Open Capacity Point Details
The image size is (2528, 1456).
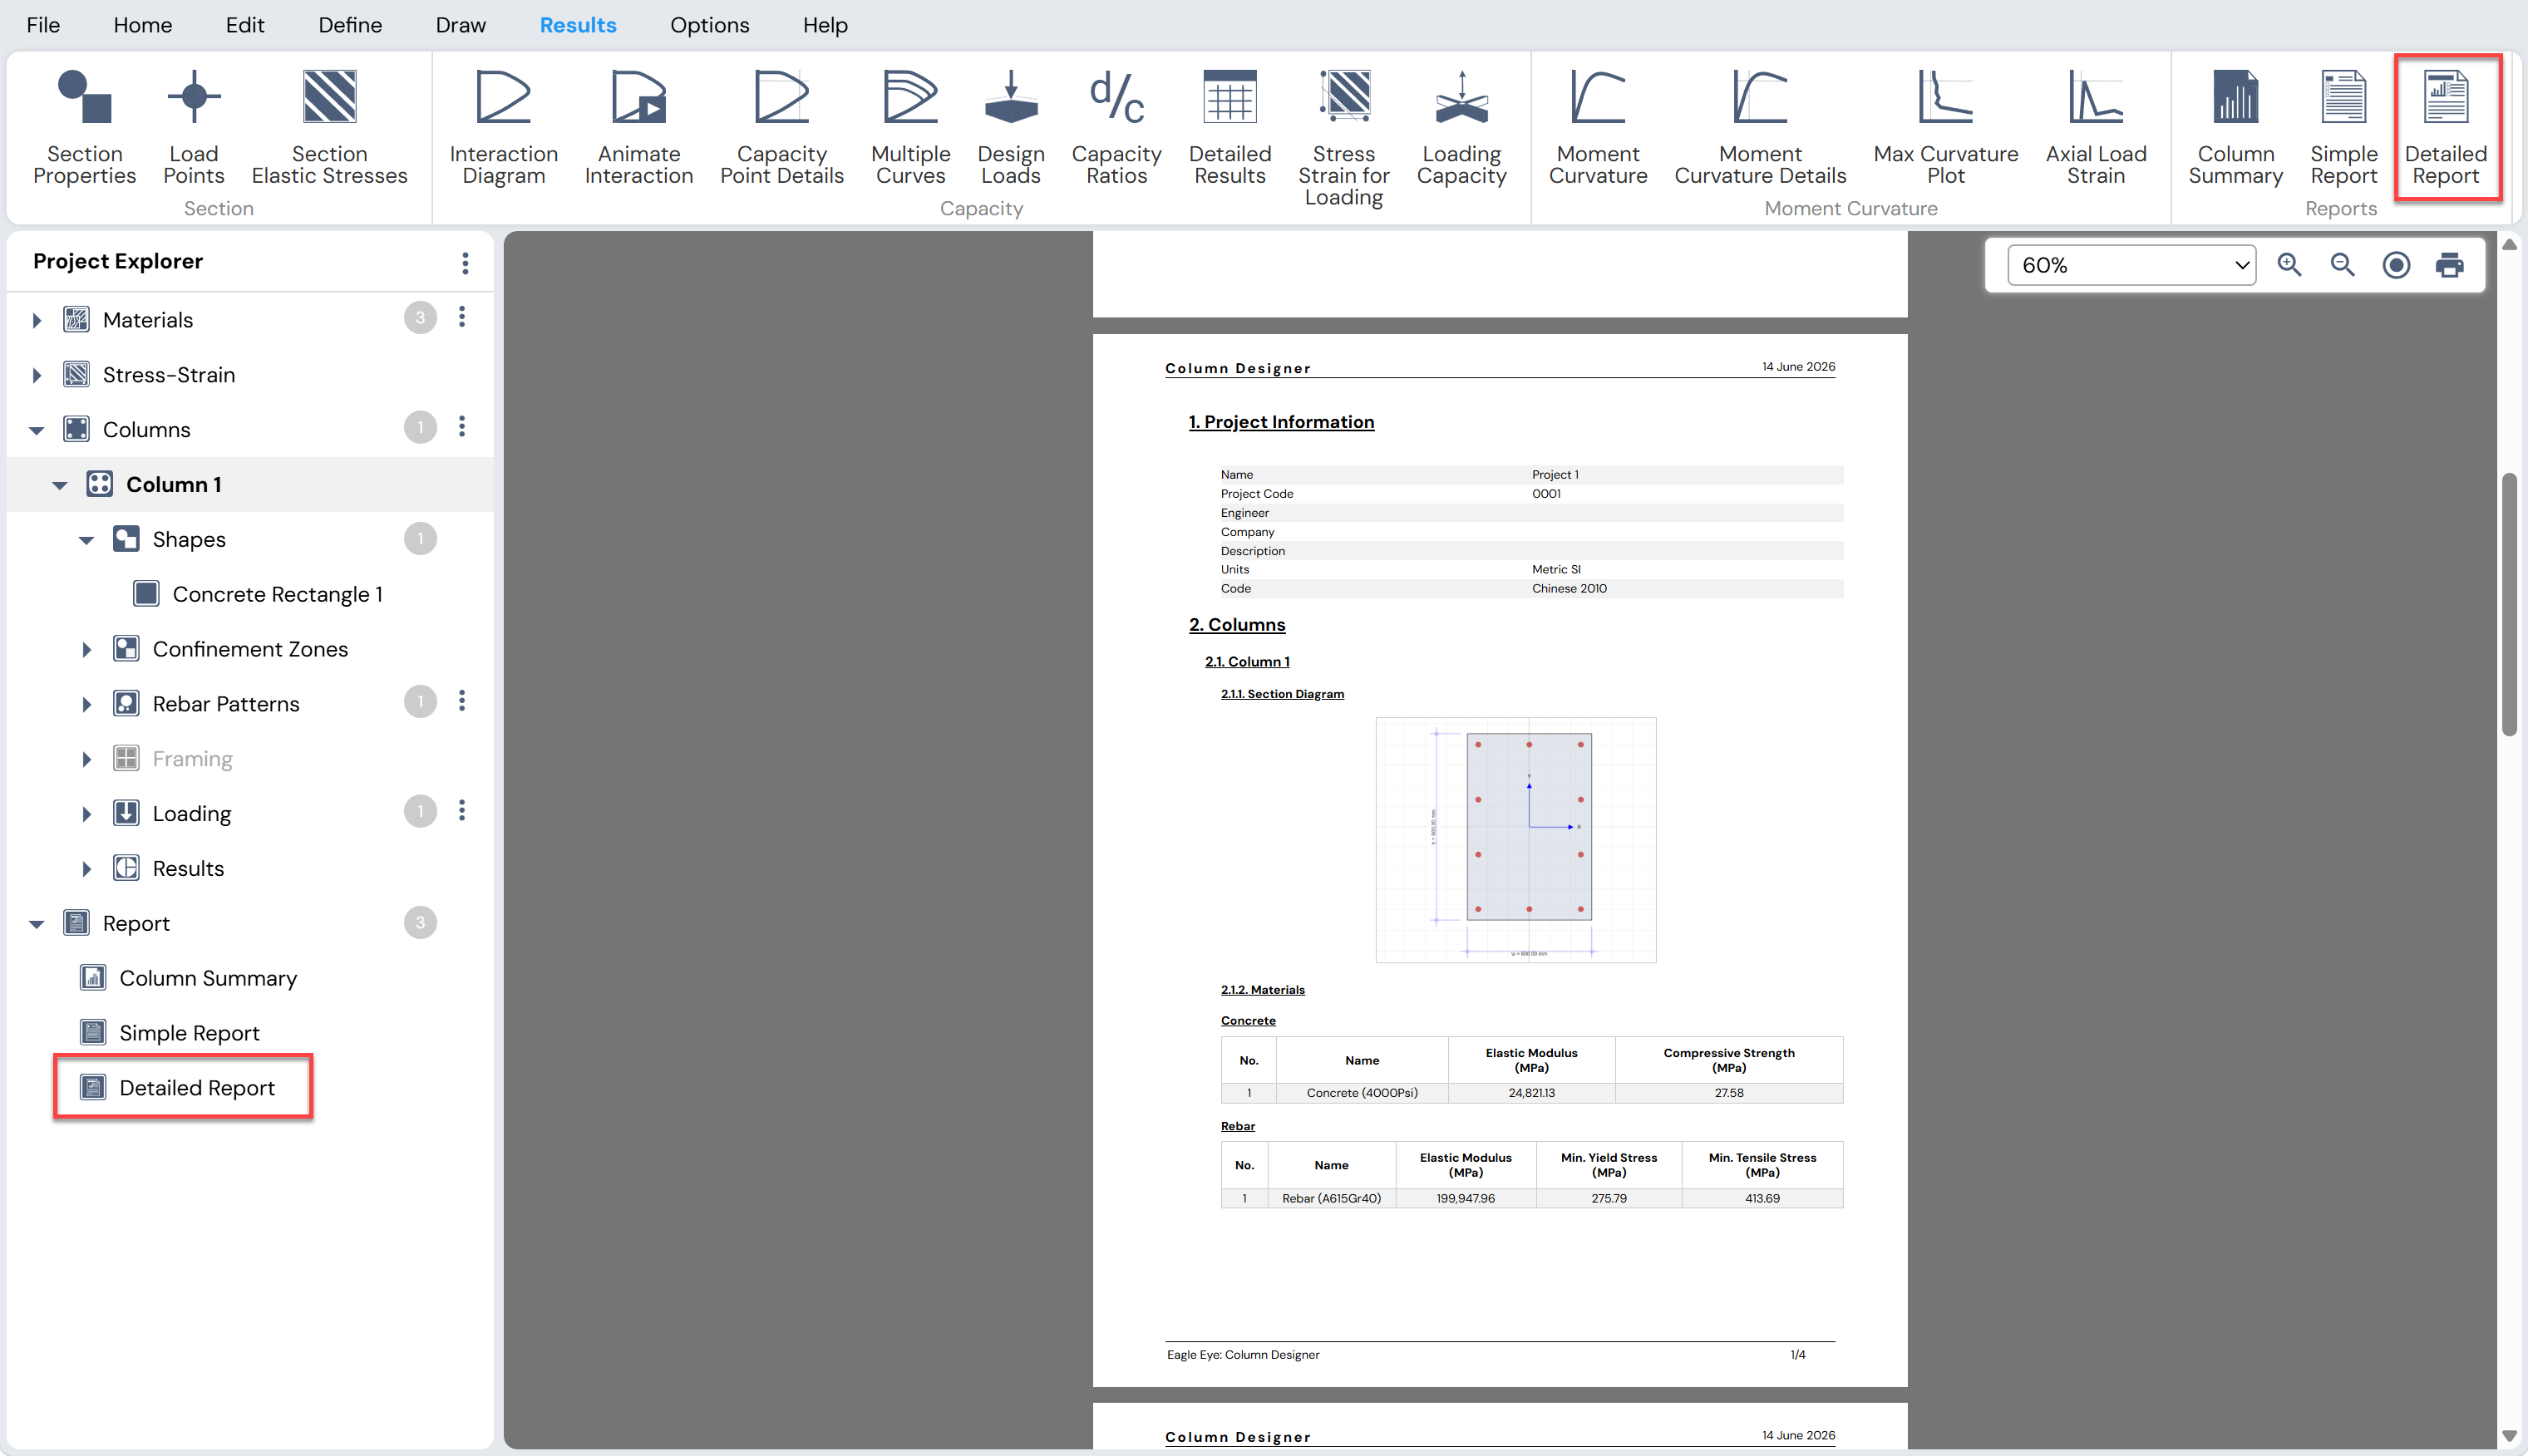click(x=781, y=126)
